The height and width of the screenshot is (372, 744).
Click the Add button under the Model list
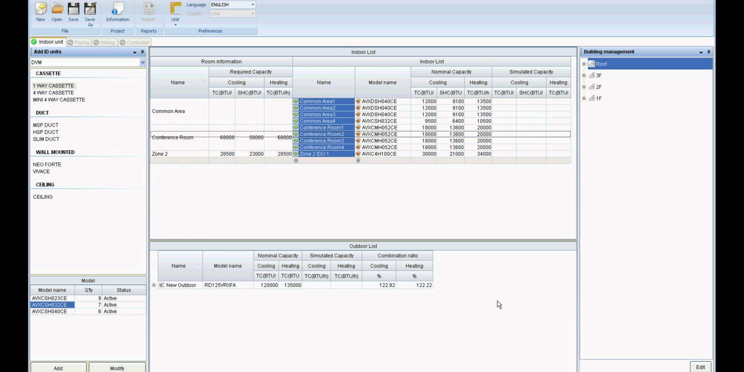58,368
